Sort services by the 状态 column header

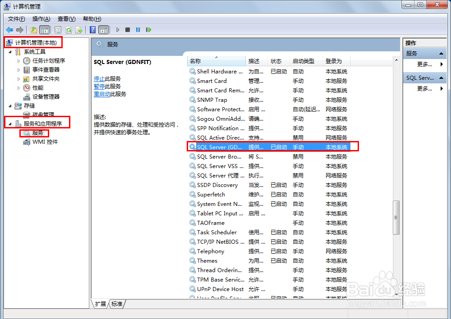coord(277,61)
